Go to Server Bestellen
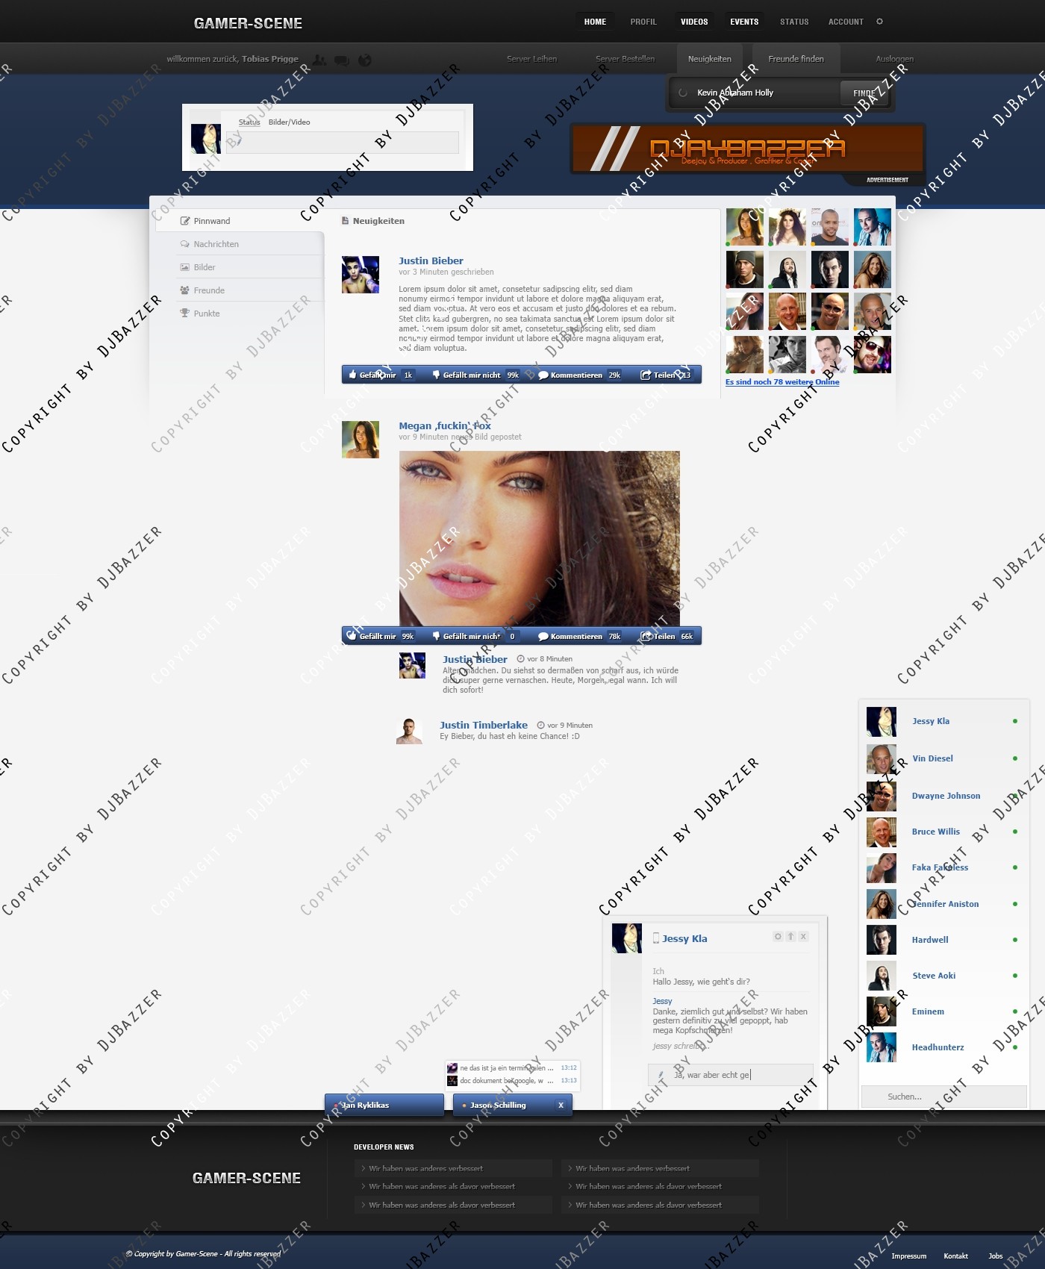The width and height of the screenshot is (1045, 1269). 625,59
